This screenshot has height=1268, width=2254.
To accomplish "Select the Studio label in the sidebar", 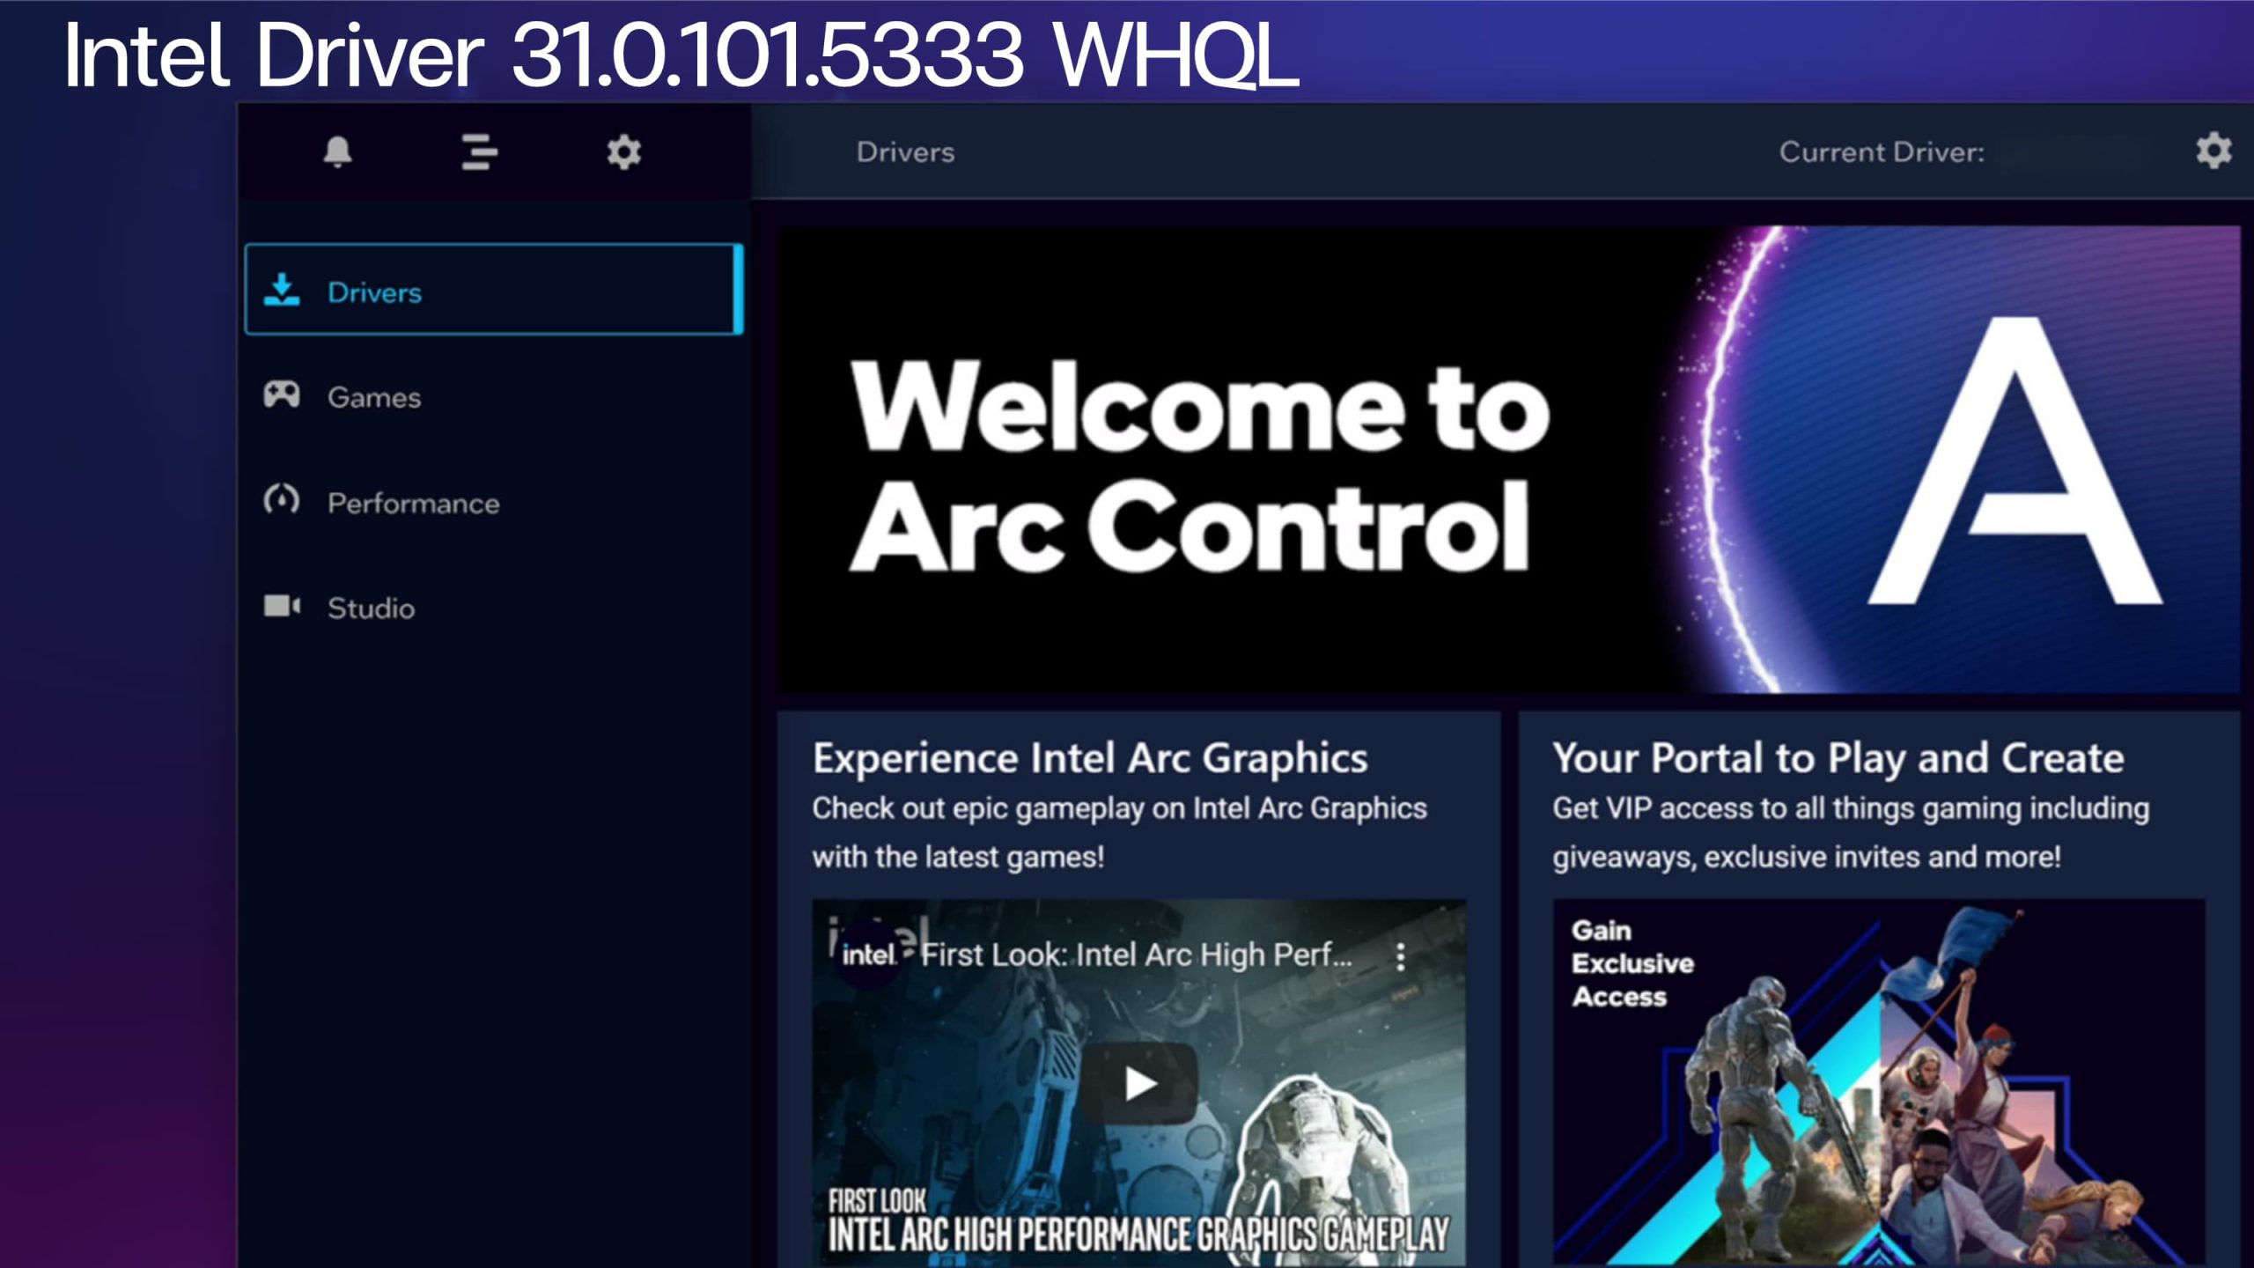I will (371, 608).
